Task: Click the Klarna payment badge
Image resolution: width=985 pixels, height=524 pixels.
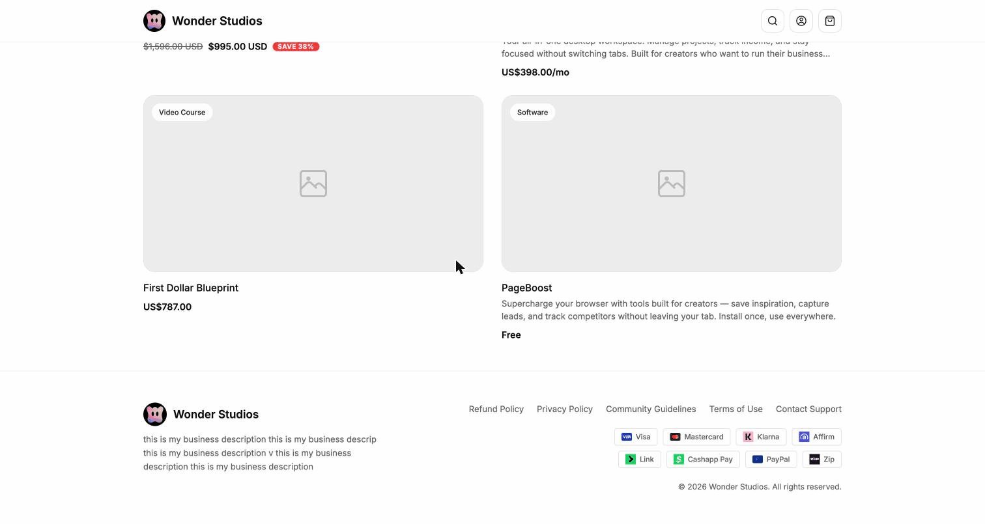Action: tap(761, 437)
